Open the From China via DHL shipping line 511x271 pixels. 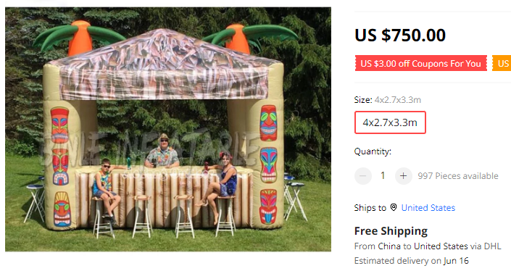click(428, 246)
